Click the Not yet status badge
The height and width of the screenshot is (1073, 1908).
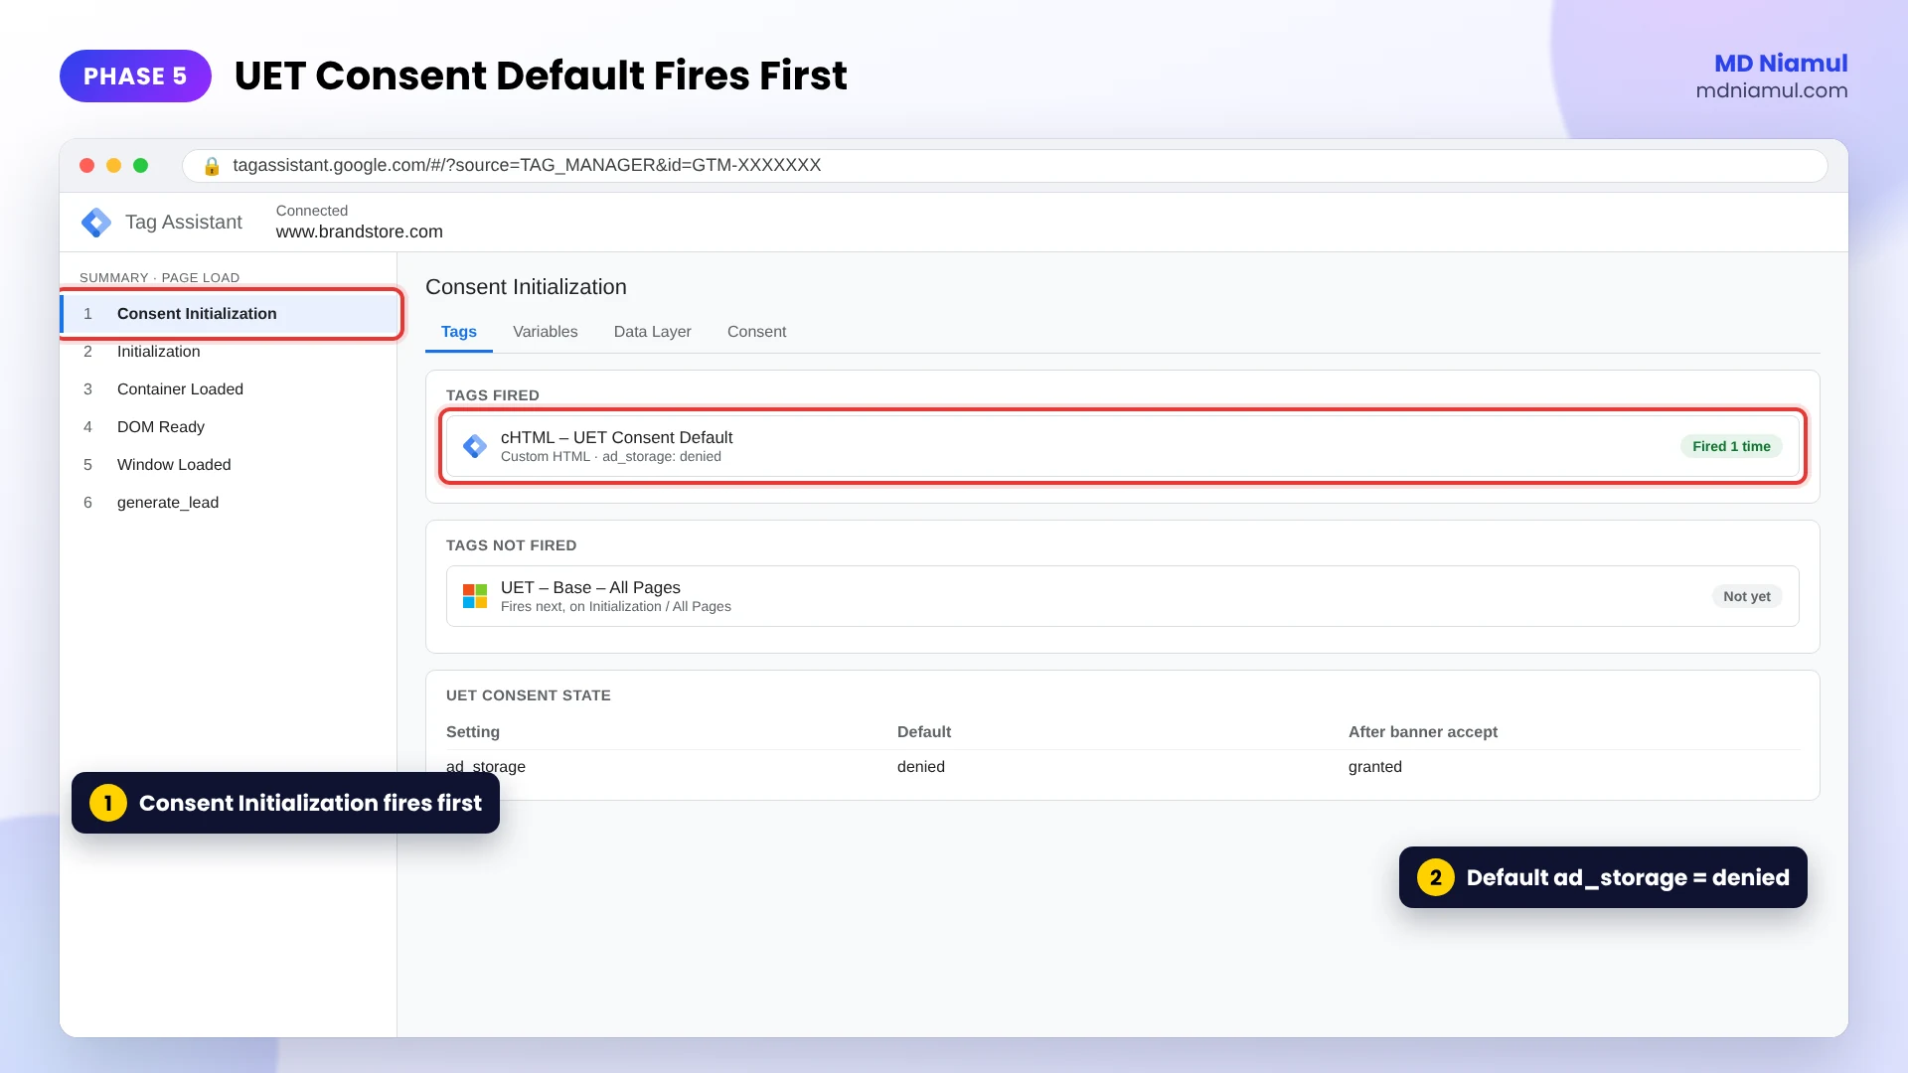(1747, 596)
